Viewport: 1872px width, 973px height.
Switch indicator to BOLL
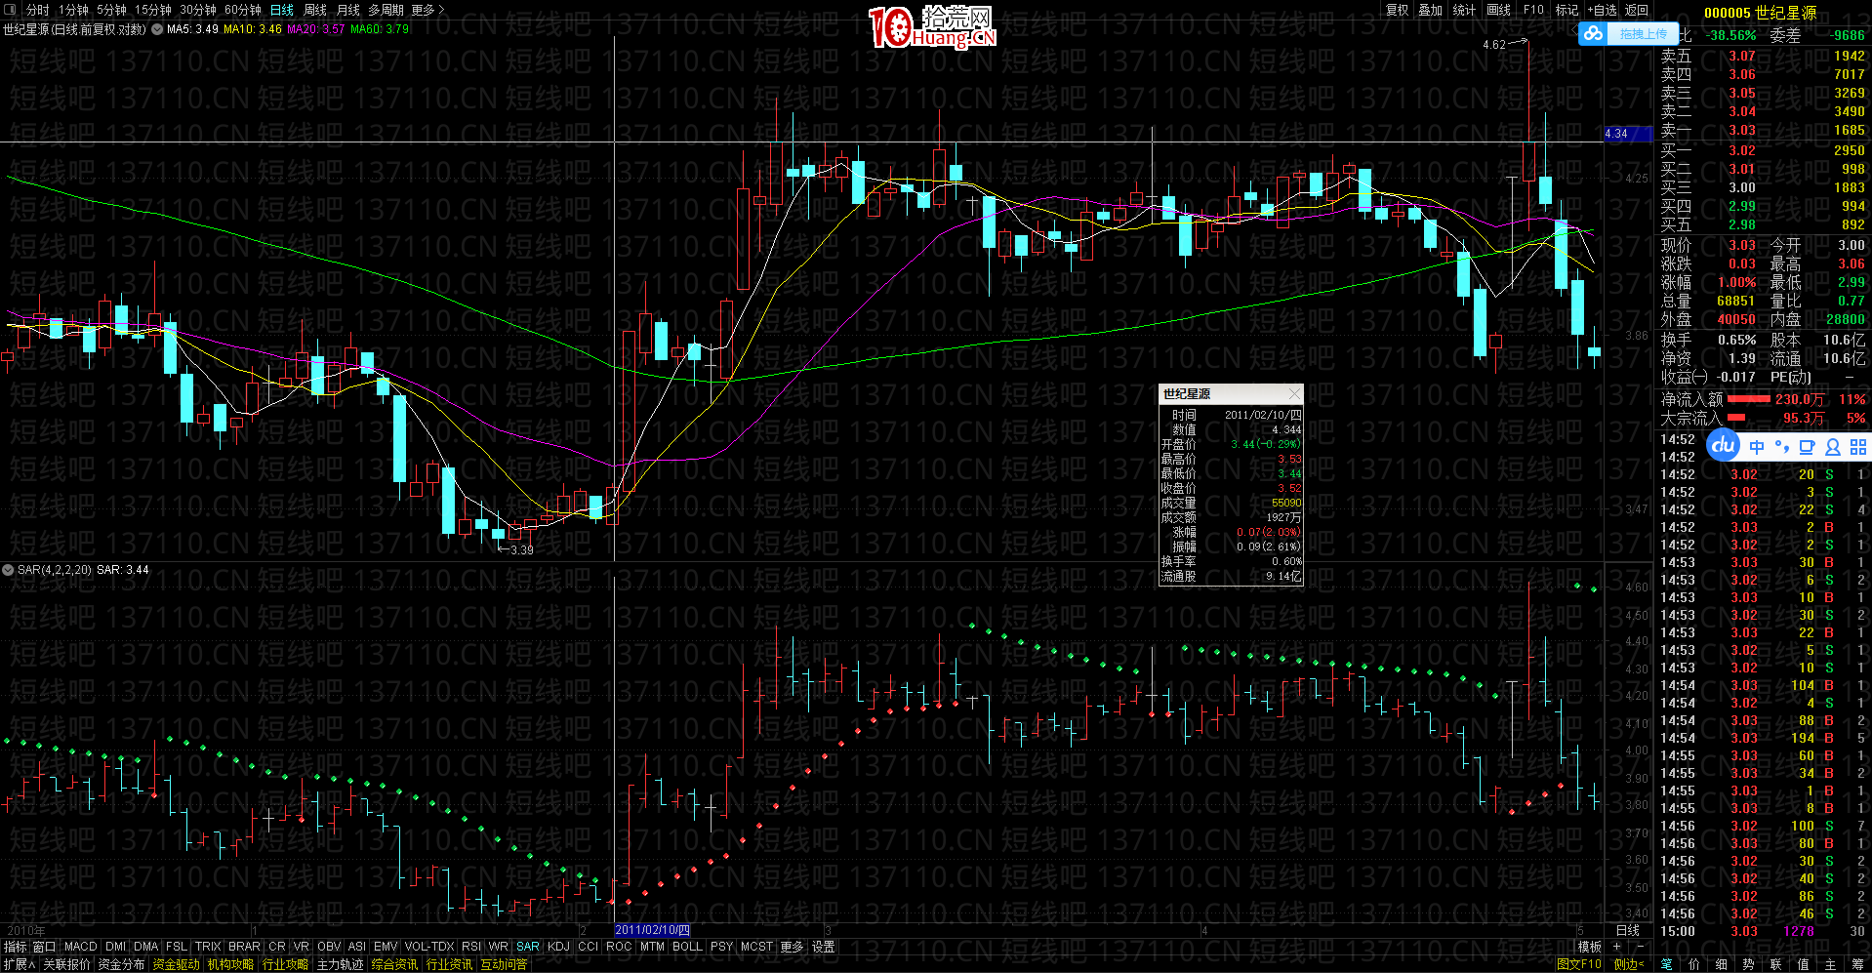(688, 947)
